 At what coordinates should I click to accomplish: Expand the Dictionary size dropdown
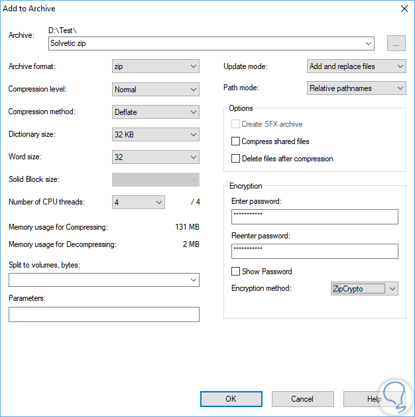[156, 135]
